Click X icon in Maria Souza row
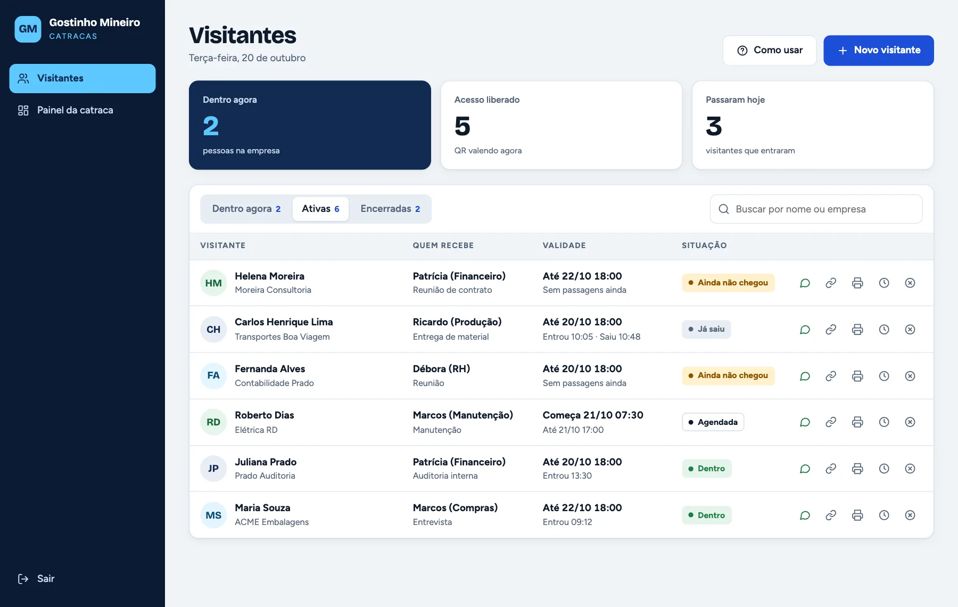 (x=910, y=515)
